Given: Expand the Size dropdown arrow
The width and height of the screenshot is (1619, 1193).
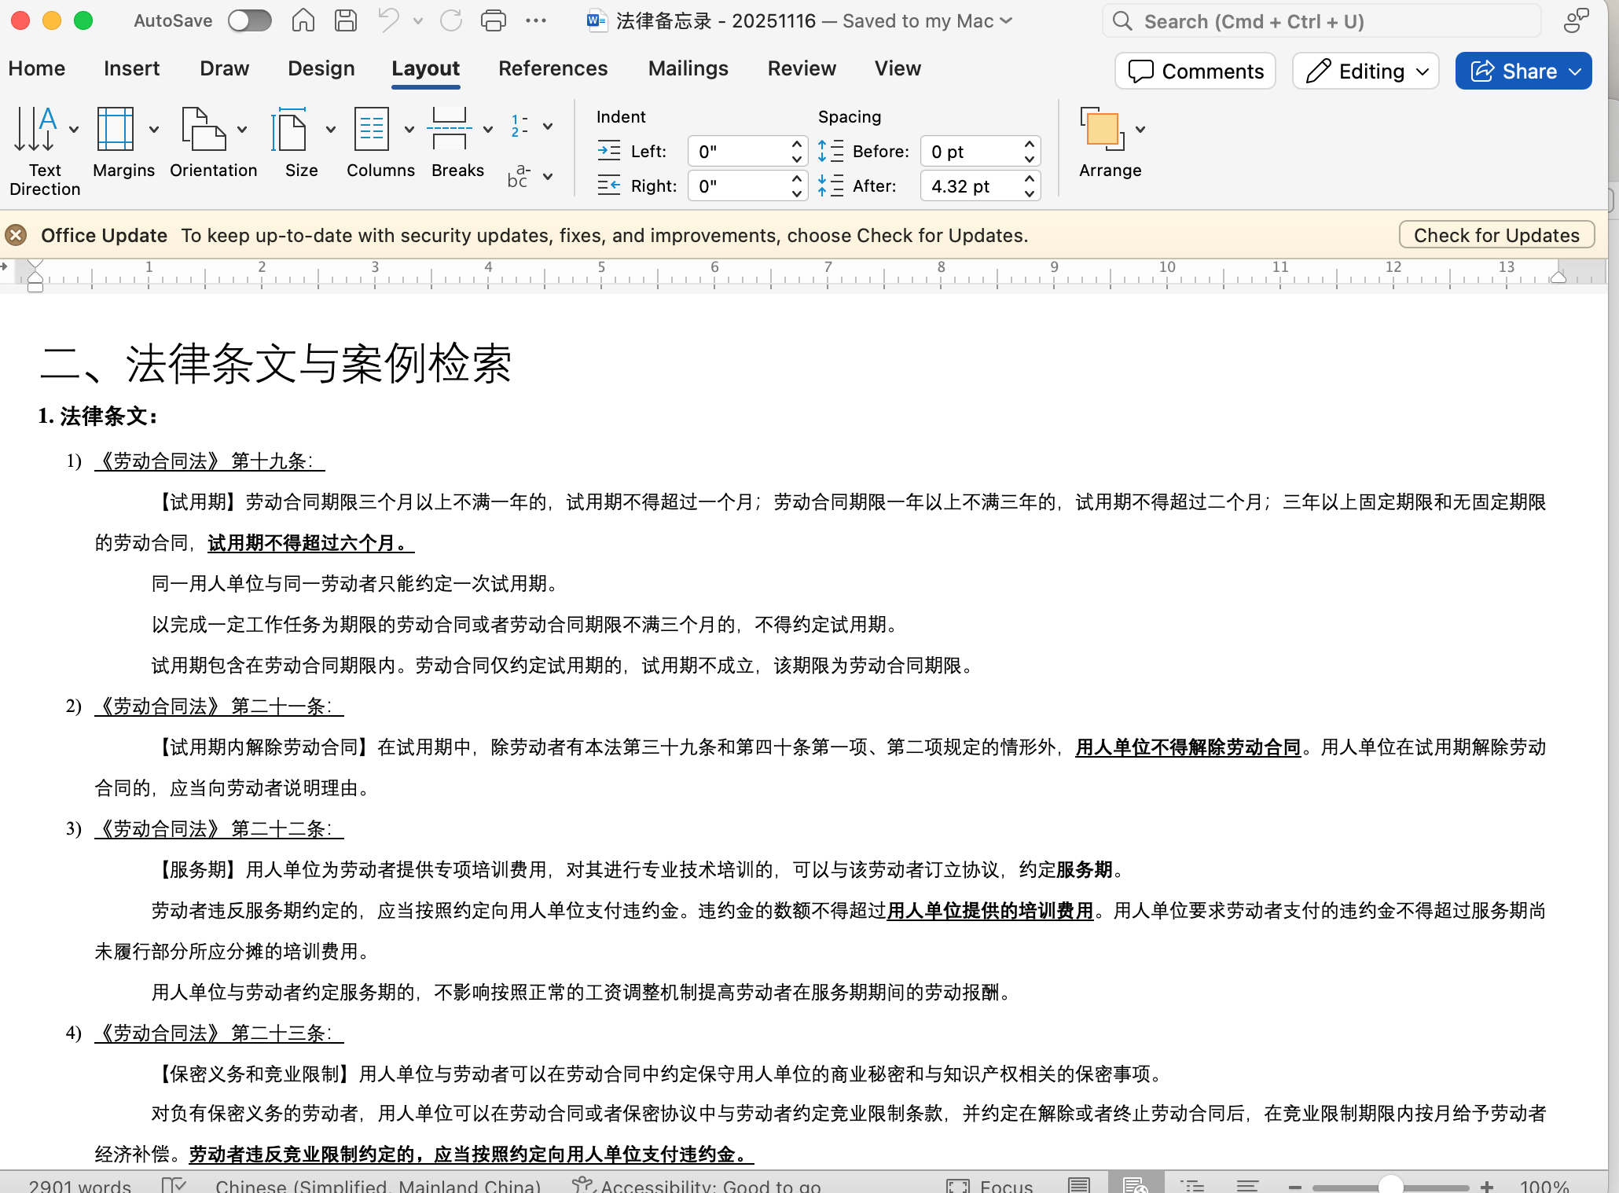Looking at the screenshot, I should 331,129.
